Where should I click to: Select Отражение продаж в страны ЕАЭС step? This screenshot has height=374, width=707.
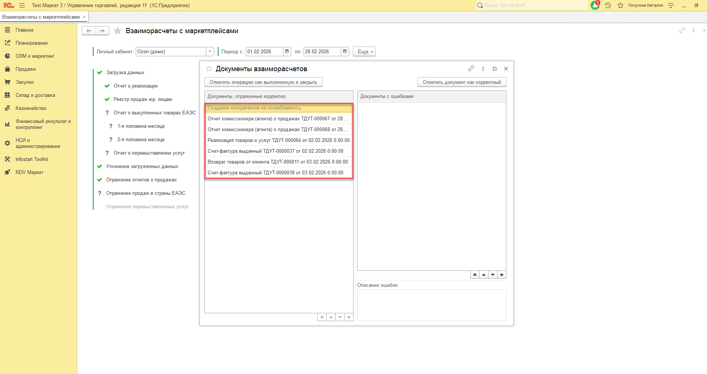tap(145, 193)
